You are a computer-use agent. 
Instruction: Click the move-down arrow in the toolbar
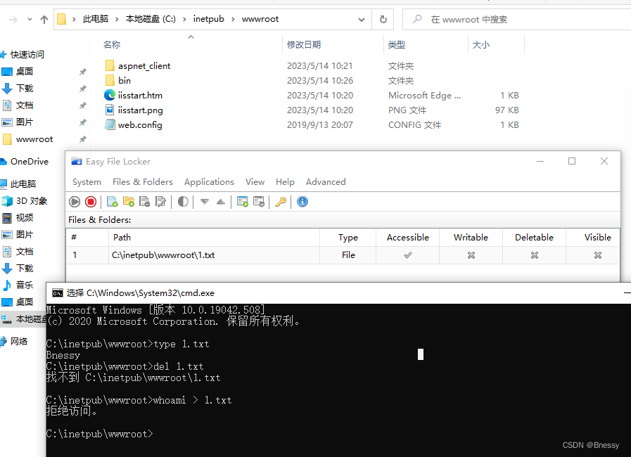coord(203,202)
